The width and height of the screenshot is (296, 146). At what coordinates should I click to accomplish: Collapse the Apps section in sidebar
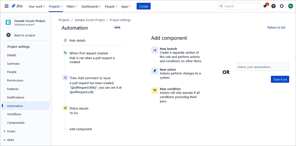4,140
